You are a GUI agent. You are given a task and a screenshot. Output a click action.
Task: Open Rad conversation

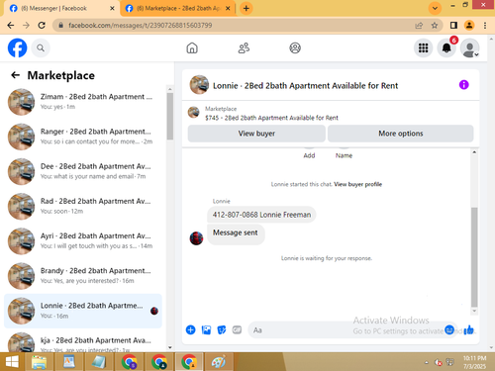[x=83, y=207]
